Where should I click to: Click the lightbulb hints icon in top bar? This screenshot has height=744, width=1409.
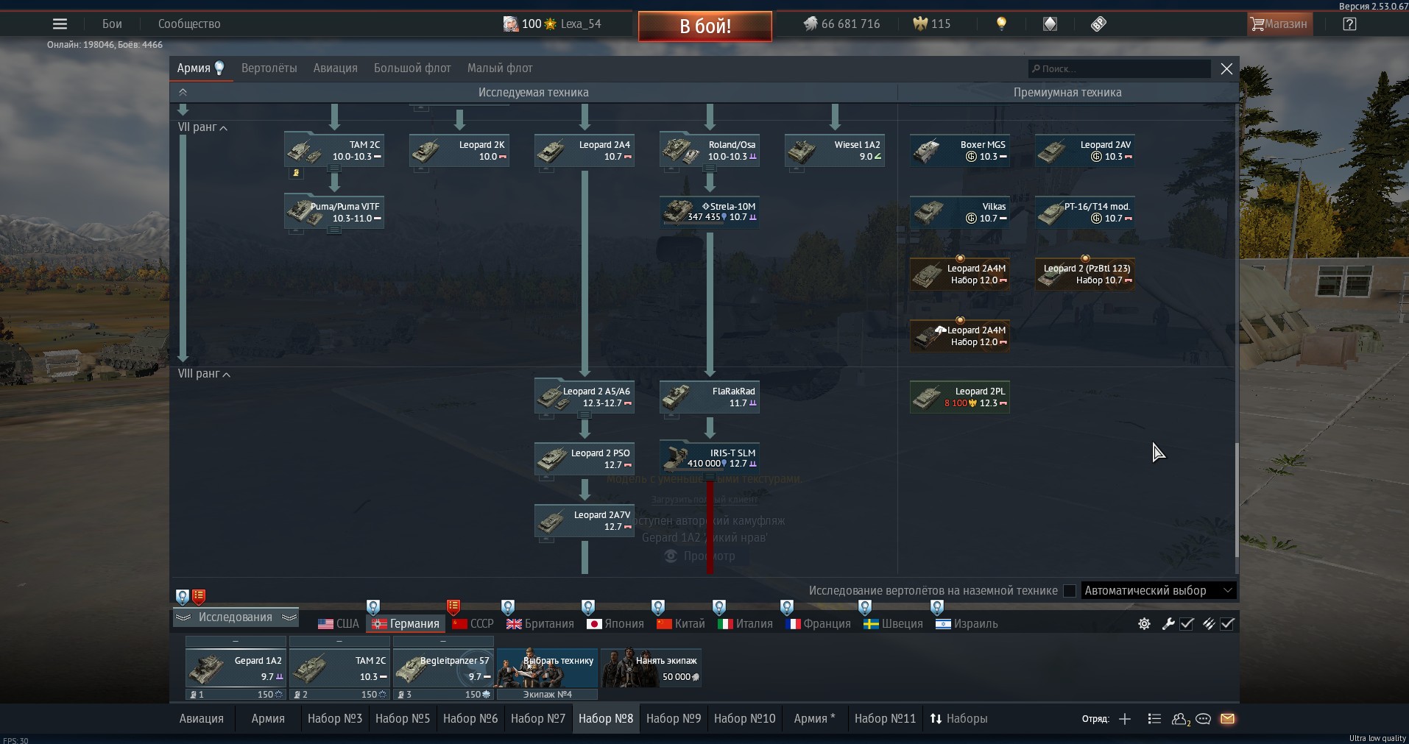coord(1001,24)
